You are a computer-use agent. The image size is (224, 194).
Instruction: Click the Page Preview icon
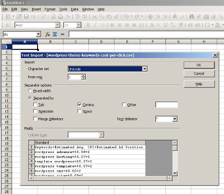pos(68,17)
